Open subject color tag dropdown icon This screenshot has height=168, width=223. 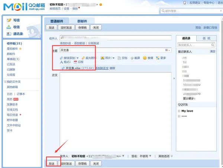pyautogui.click(x=168, y=50)
